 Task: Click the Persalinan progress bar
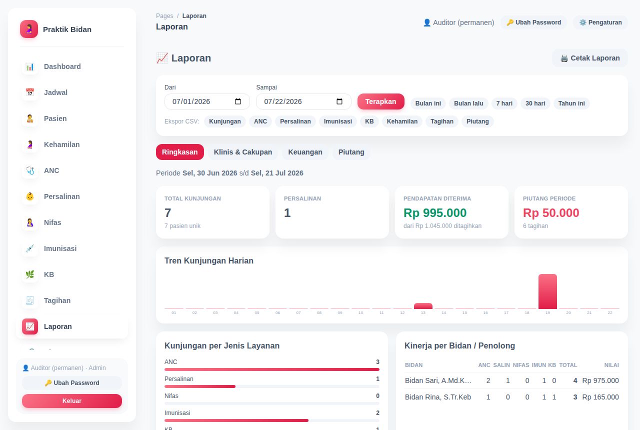[x=272, y=386]
